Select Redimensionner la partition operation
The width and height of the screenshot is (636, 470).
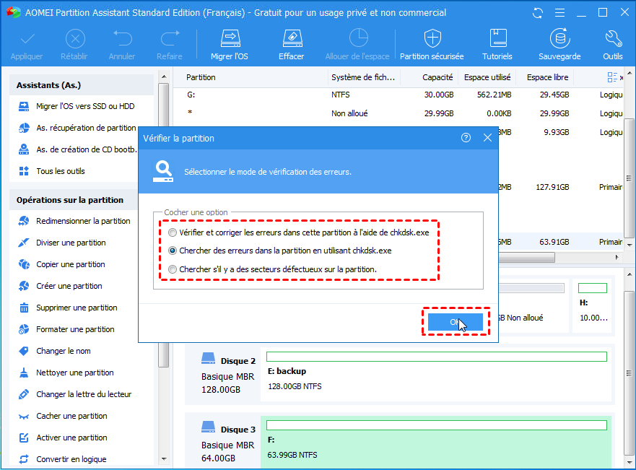(x=74, y=221)
